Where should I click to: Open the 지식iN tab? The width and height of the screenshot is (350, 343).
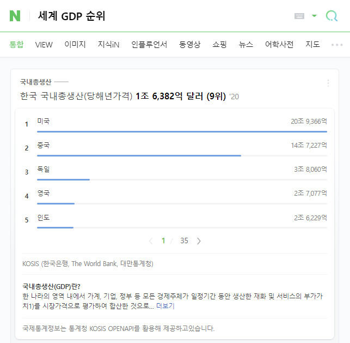pos(108,45)
